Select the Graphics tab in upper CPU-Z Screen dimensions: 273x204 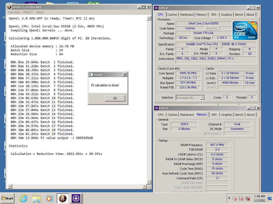pos(226,15)
